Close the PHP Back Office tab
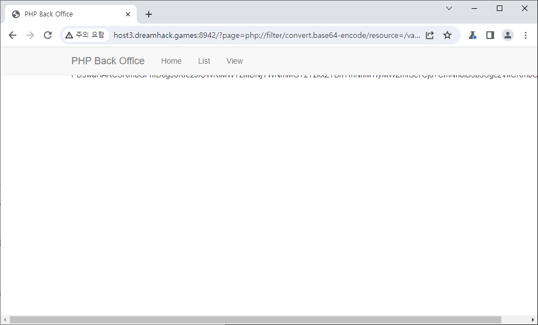The image size is (538, 325). click(128, 14)
